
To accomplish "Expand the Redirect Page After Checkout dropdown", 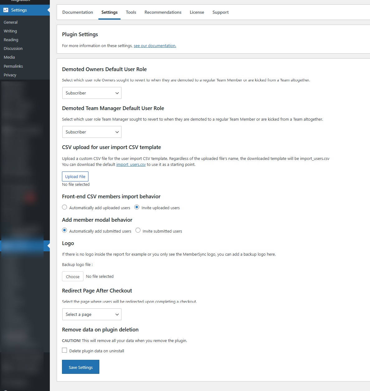I will pos(92,314).
